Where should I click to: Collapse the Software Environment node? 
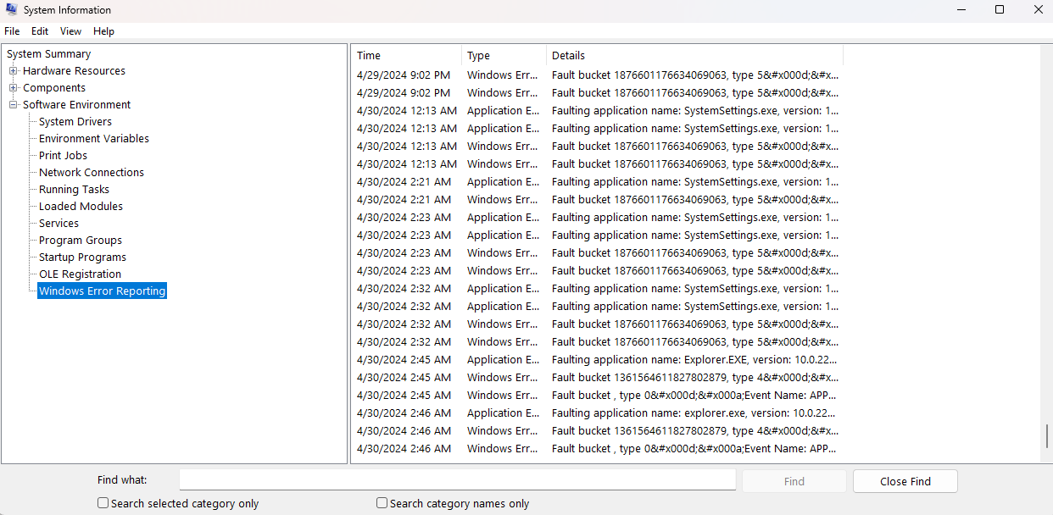coord(14,105)
